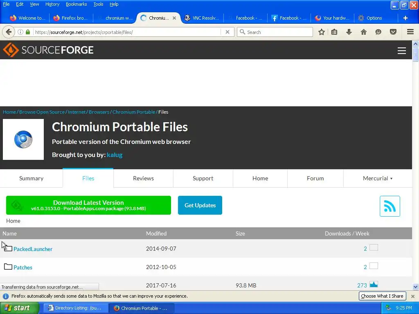The width and height of the screenshot is (419, 314).
Task: Close the active Chromium tab
Action: [x=174, y=18]
